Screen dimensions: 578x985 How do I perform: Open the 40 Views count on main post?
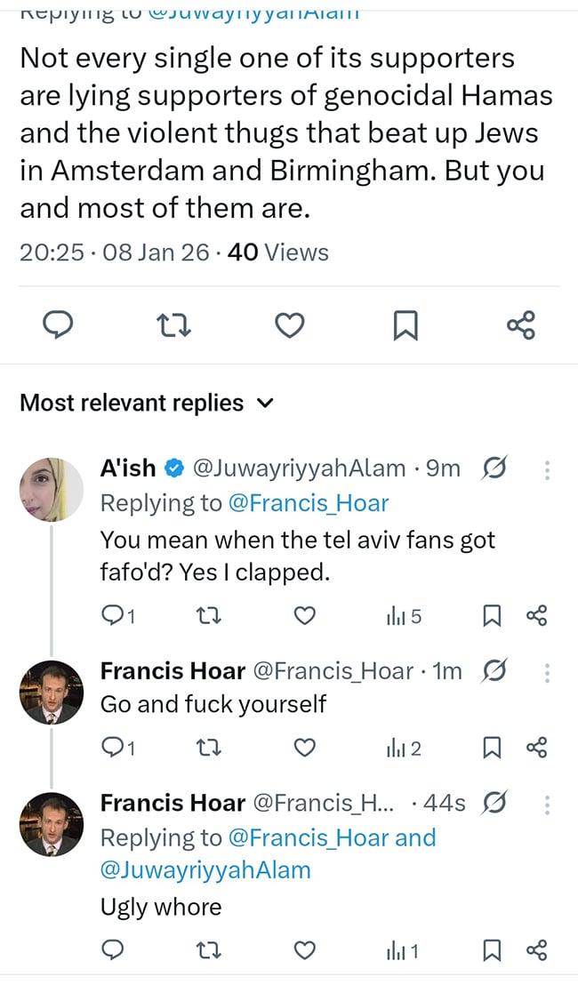point(278,252)
